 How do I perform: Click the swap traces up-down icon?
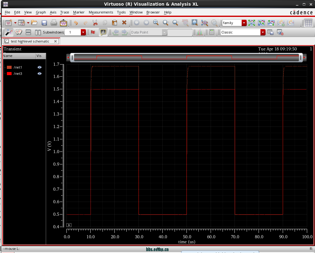[x=271, y=23]
